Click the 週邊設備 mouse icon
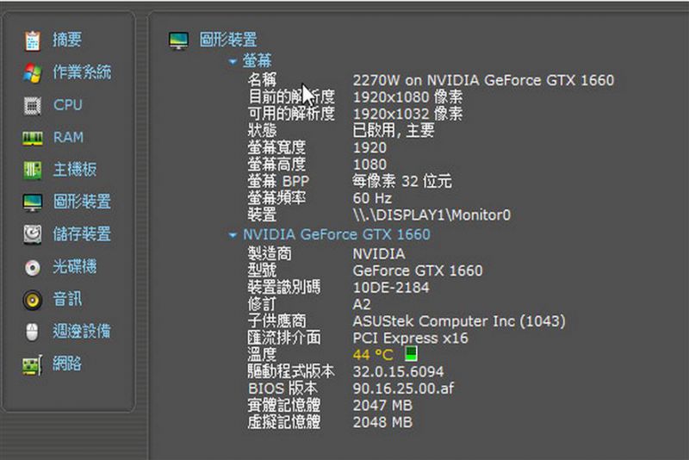This screenshot has width=689, height=460. click(33, 332)
